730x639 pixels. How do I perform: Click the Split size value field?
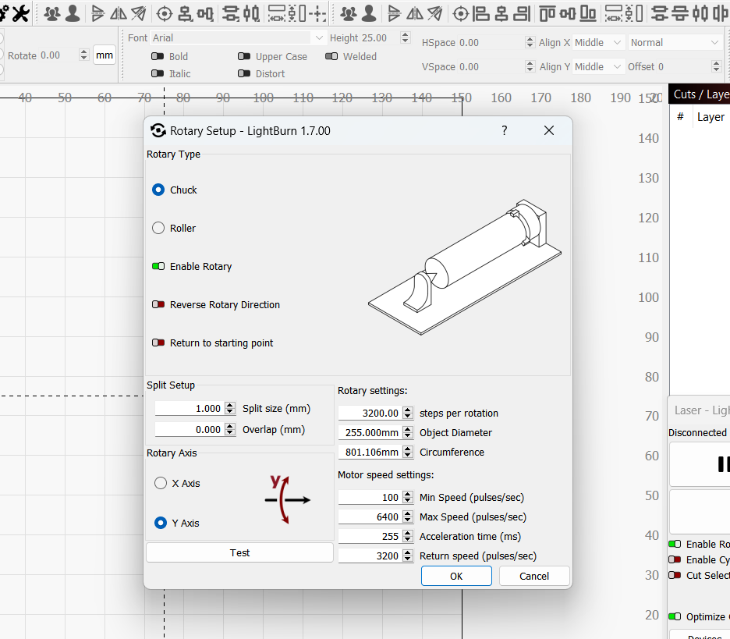190,409
